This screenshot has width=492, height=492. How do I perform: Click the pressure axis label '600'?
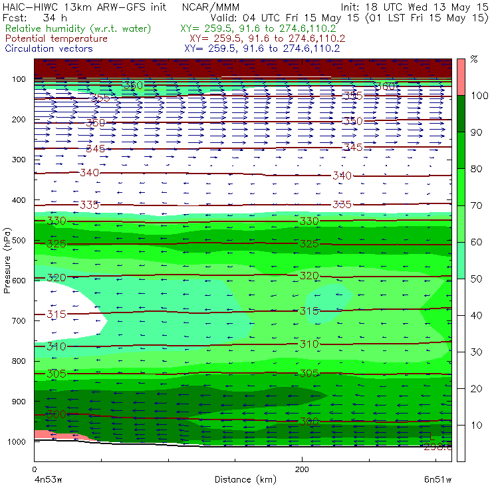(x=19, y=281)
